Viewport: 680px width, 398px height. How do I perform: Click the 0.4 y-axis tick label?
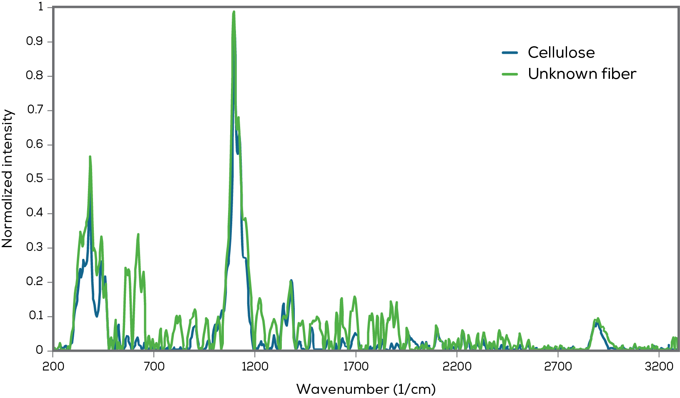pyautogui.click(x=35, y=213)
